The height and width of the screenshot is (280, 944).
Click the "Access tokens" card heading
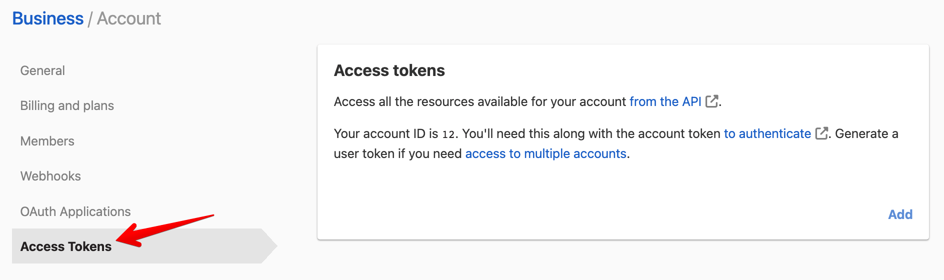(389, 70)
